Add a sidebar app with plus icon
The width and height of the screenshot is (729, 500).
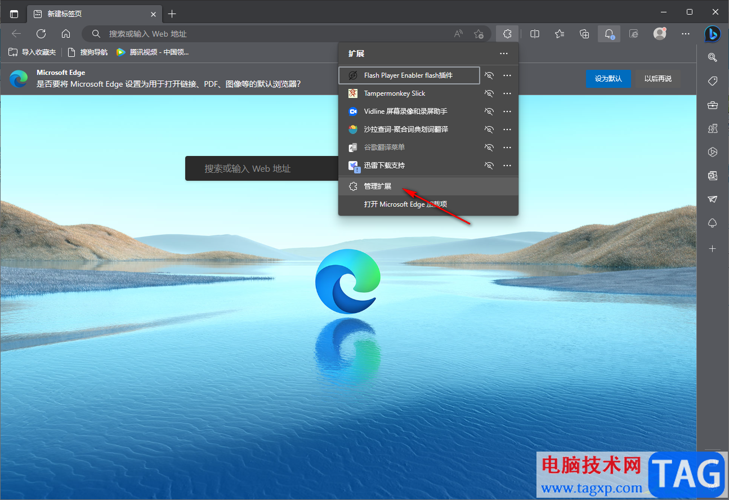(x=713, y=248)
